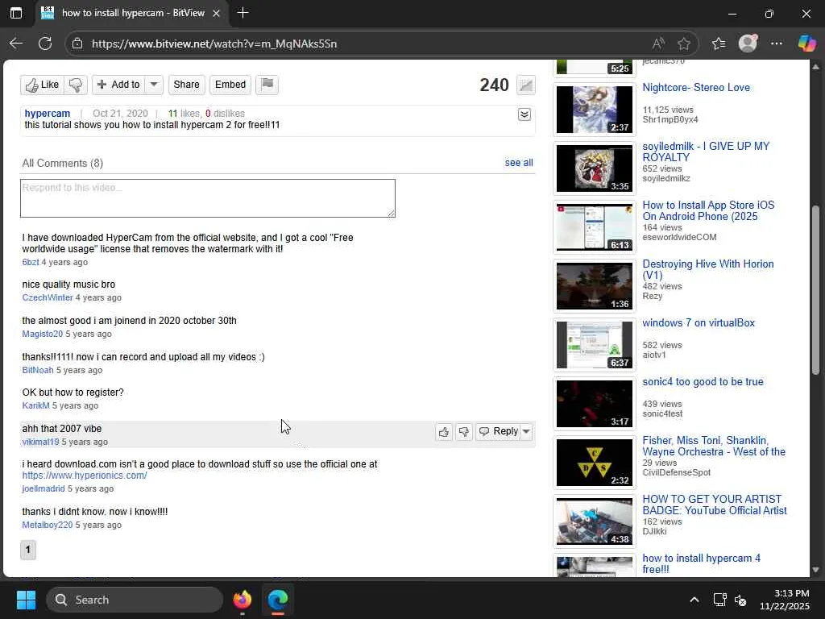Focus the Respond to this video textbox
This screenshot has width=825, height=619.
coord(208,198)
